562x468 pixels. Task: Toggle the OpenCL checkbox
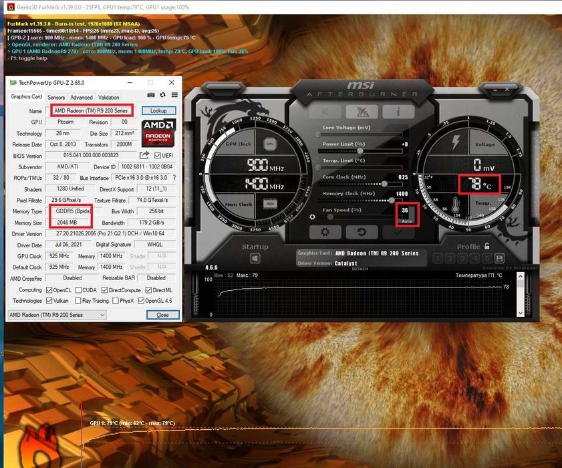[49, 289]
